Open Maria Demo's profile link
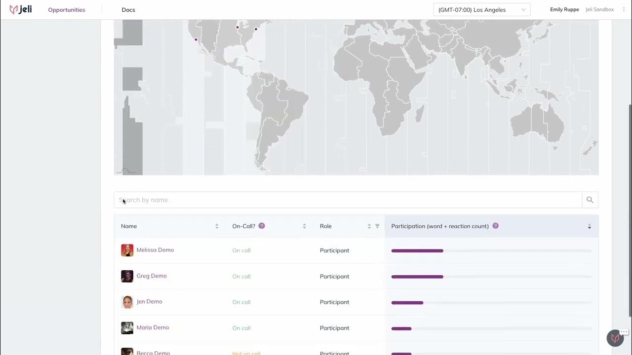Image resolution: width=632 pixels, height=355 pixels. pyautogui.click(x=153, y=327)
